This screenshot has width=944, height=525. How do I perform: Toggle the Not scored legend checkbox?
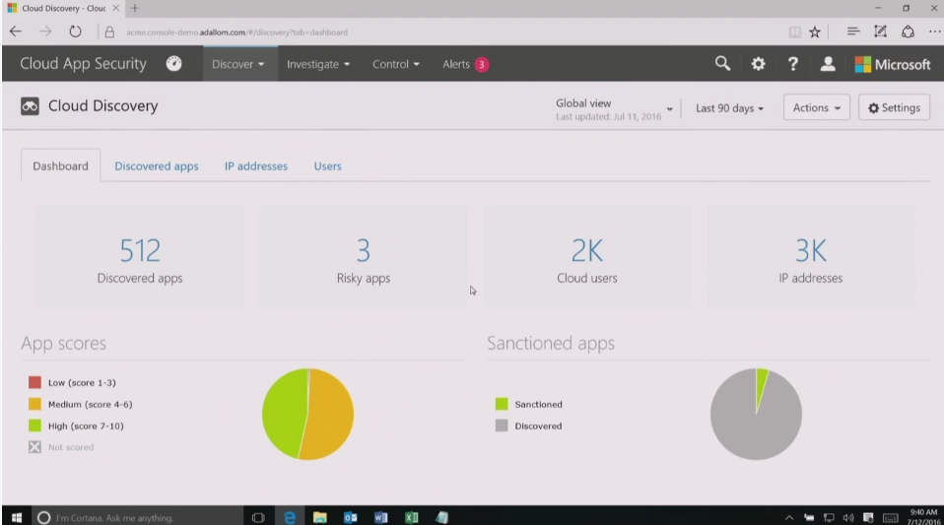[34, 447]
